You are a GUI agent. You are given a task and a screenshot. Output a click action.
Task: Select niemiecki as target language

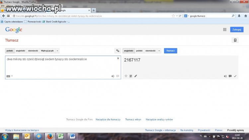click(x=150, y=51)
